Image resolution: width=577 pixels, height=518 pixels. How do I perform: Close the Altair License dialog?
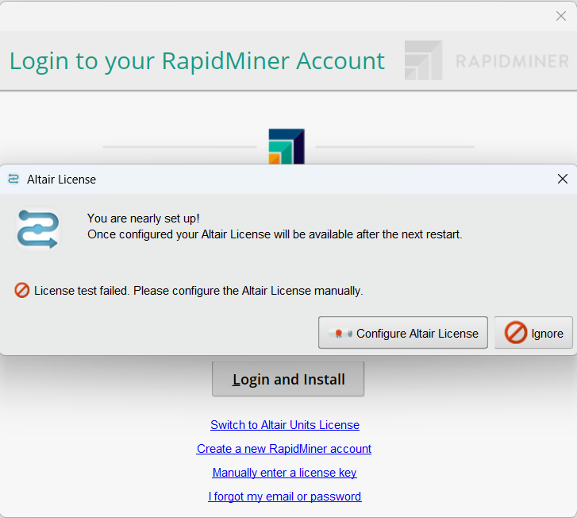[562, 179]
